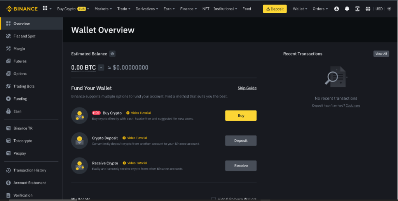Go to the NFT page
The height and width of the screenshot is (201, 398).
pos(206,9)
